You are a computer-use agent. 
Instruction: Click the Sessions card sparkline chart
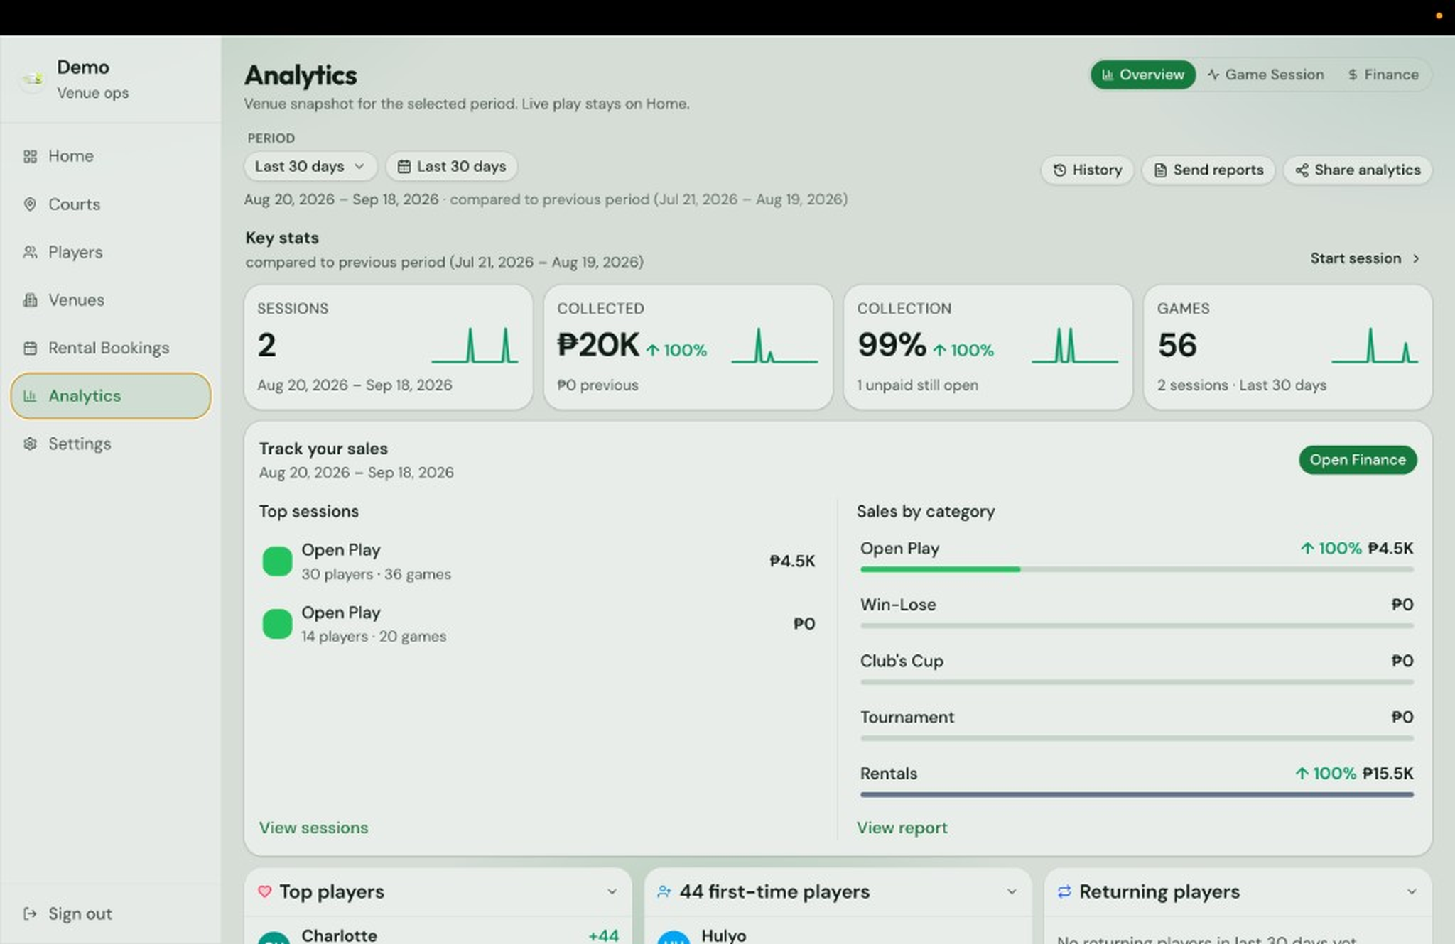tap(475, 346)
